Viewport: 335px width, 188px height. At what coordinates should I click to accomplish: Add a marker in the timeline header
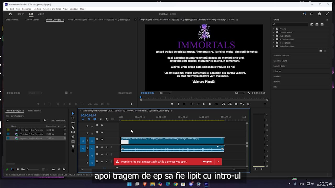(x=101, y=119)
